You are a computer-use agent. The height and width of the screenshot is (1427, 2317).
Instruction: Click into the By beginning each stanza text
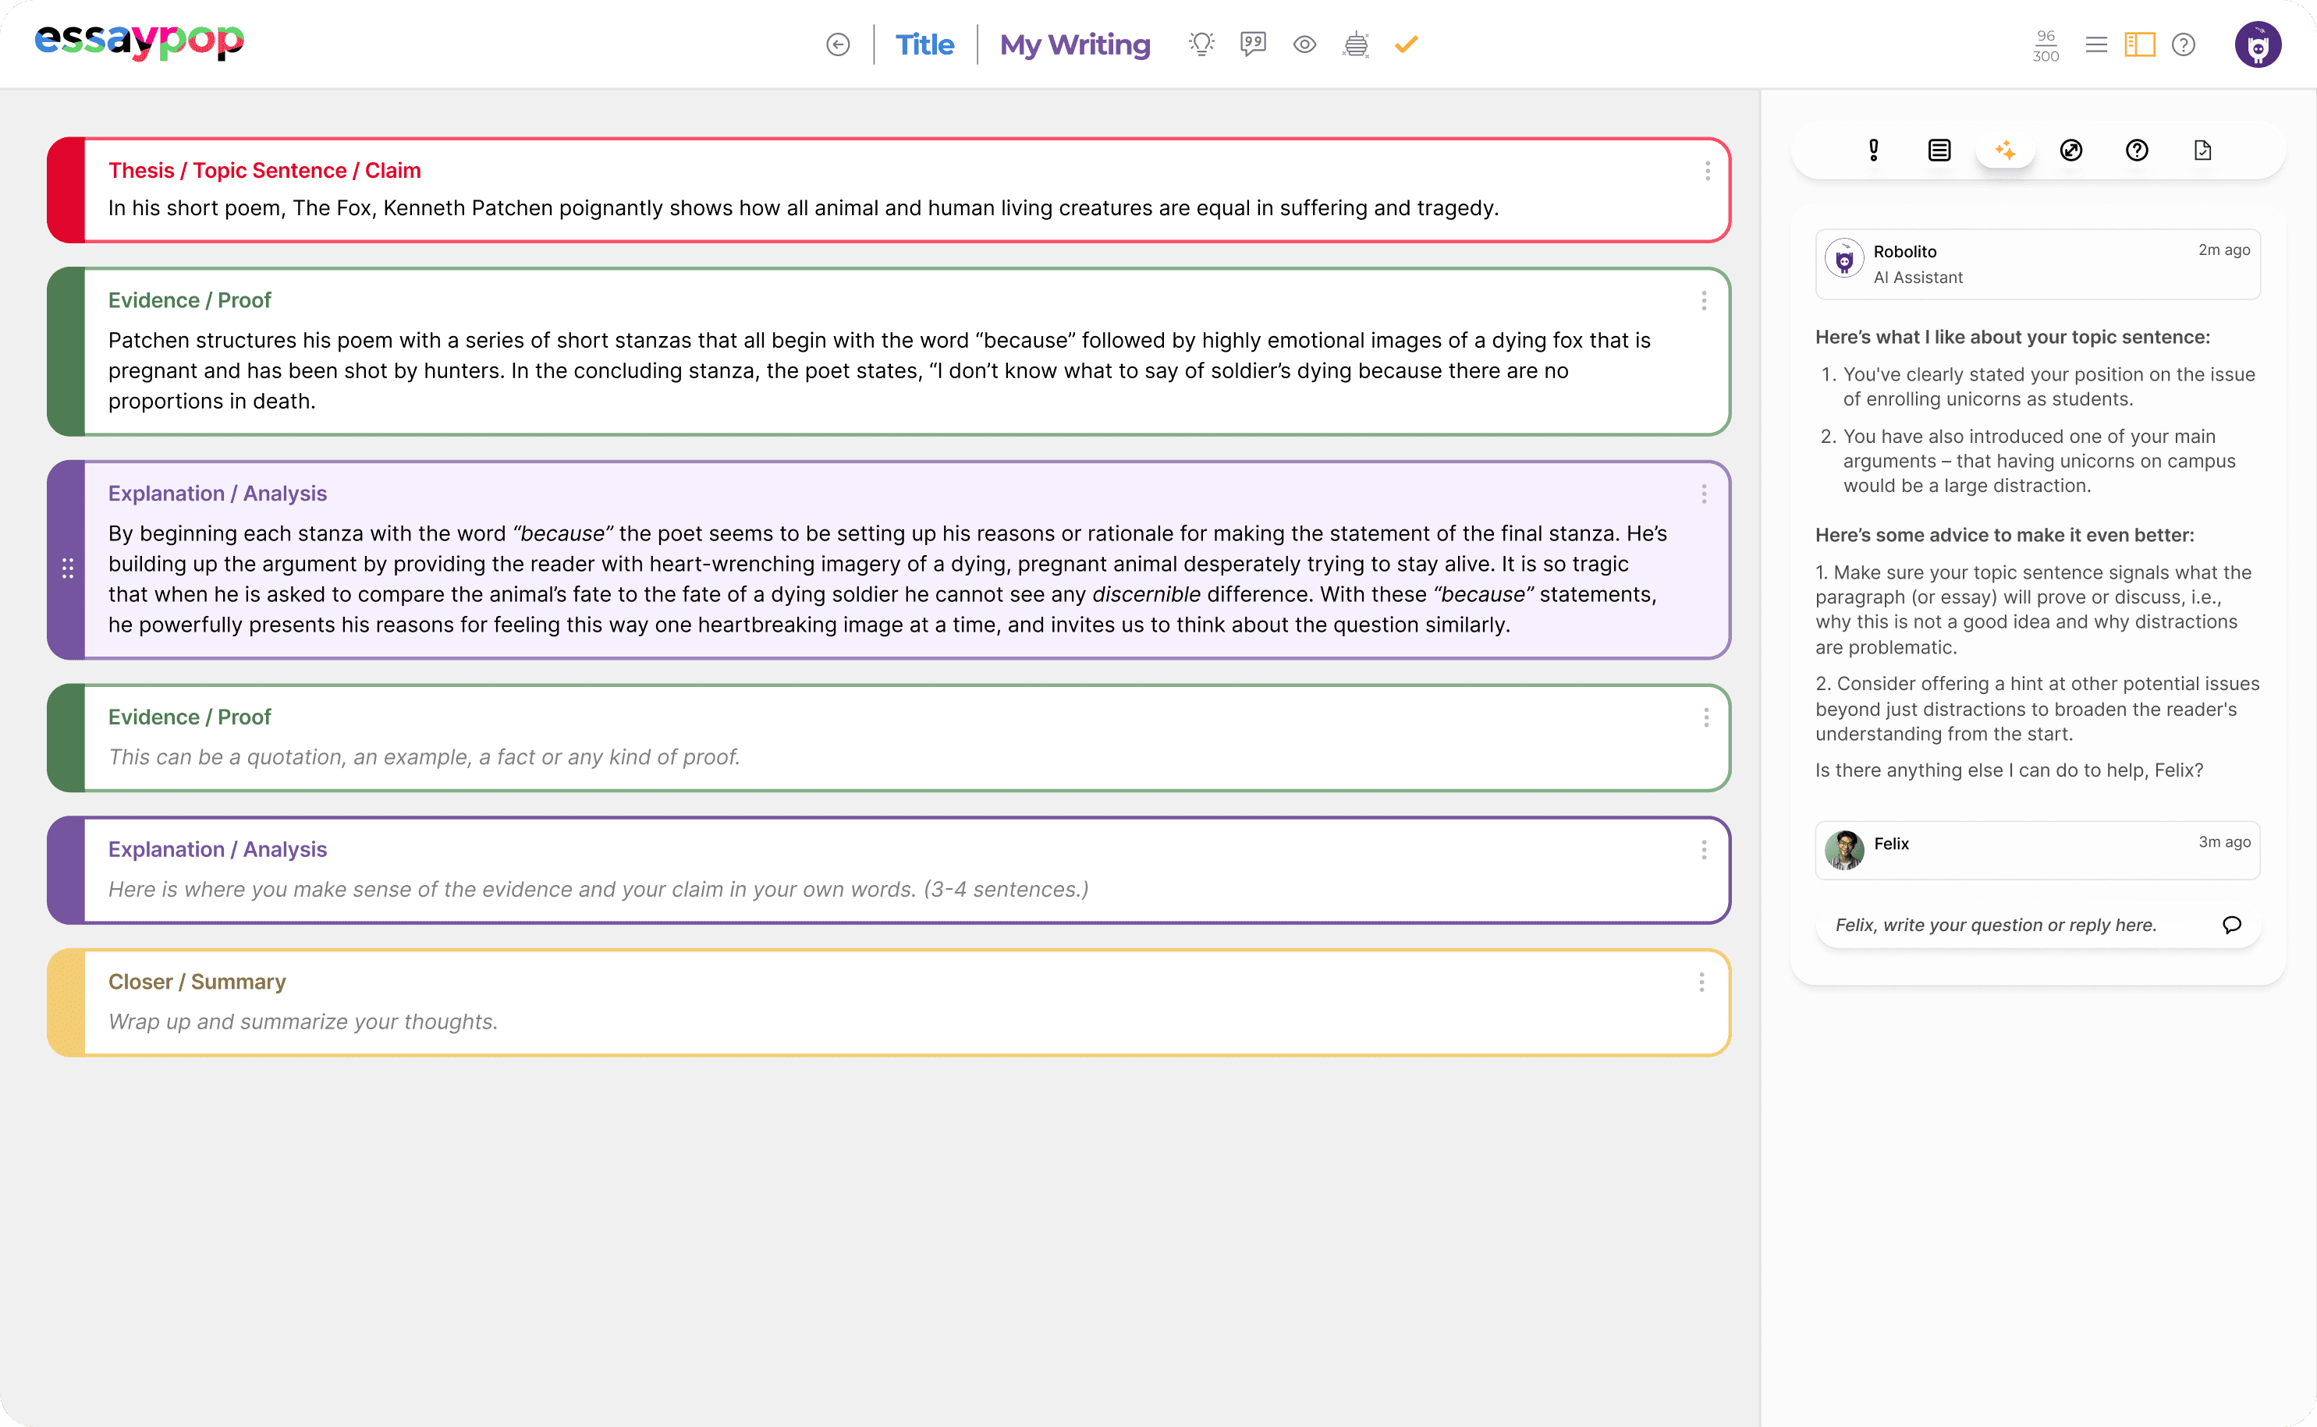(888, 579)
